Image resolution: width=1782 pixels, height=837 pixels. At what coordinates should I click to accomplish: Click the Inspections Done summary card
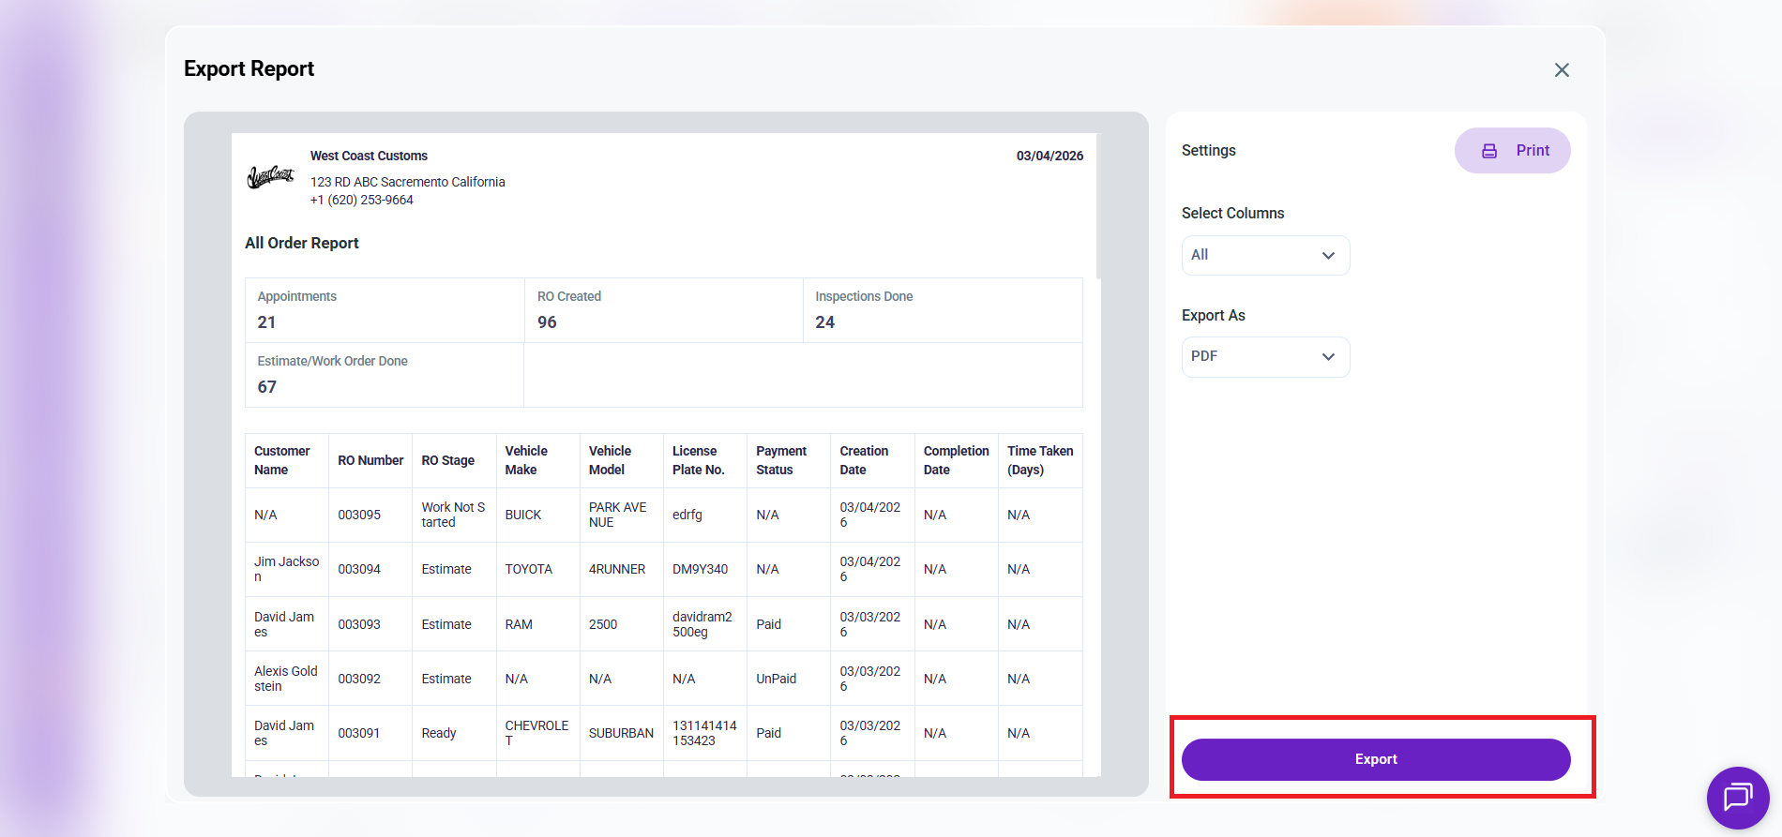[942, 310]
